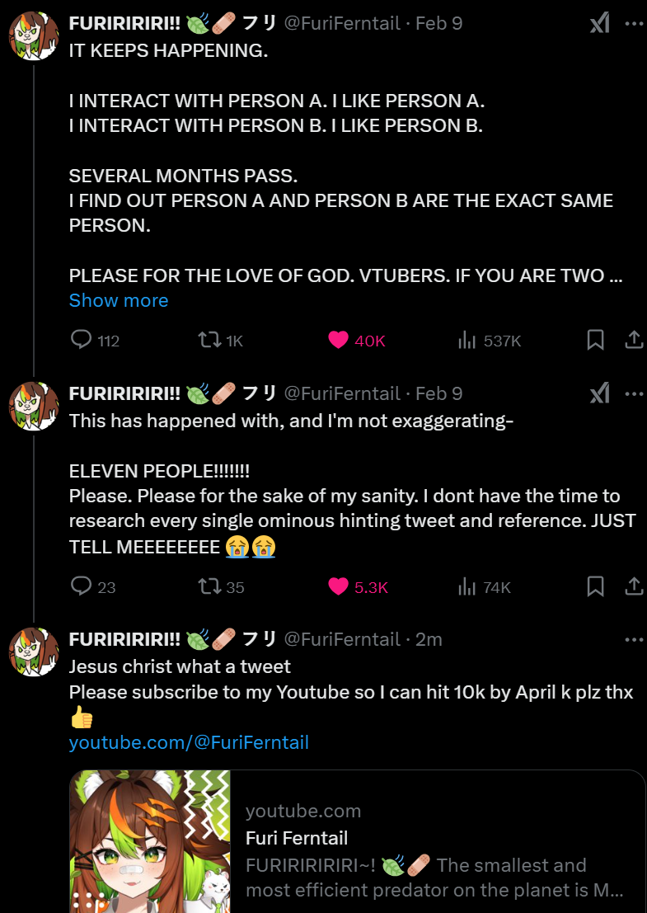
Task: Open the youtube.com/@FuriFerntail link
Action: 189,742
